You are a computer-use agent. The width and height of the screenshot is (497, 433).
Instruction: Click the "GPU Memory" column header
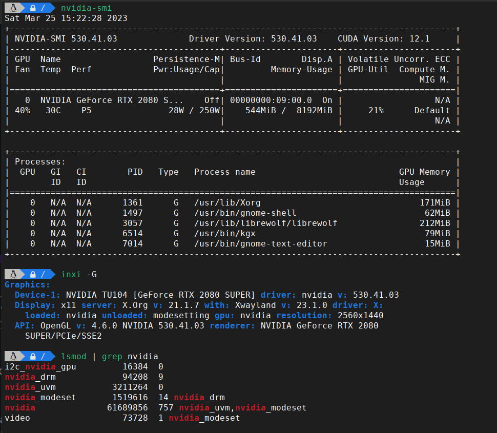(424, 172)
